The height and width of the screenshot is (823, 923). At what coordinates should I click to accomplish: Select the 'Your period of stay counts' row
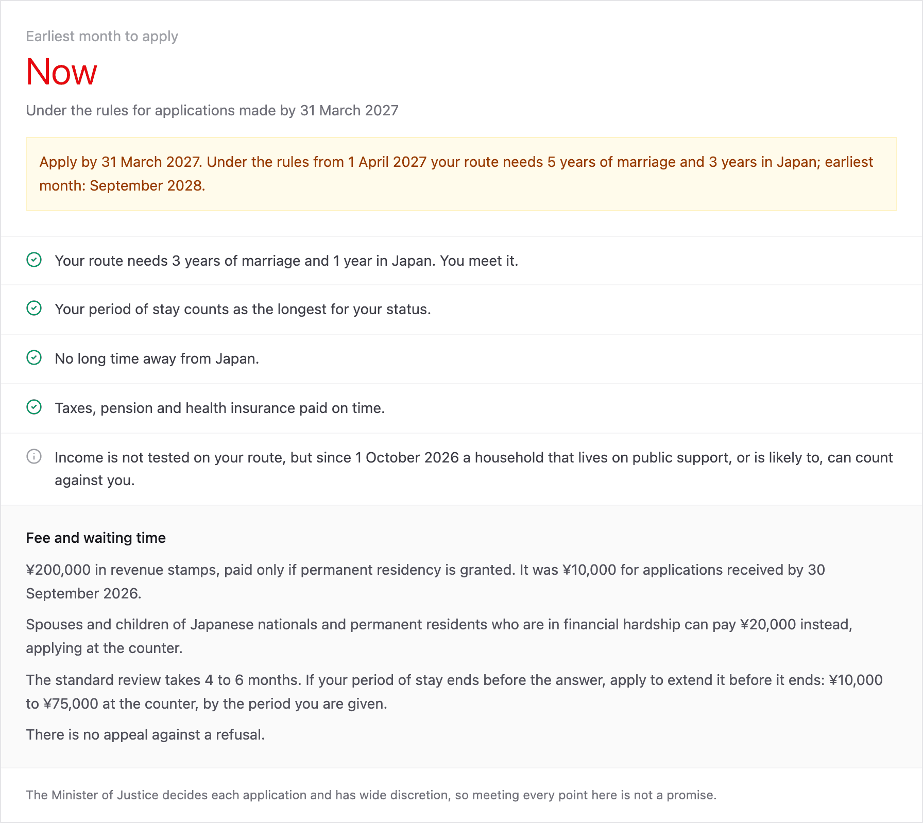[461, 310]
